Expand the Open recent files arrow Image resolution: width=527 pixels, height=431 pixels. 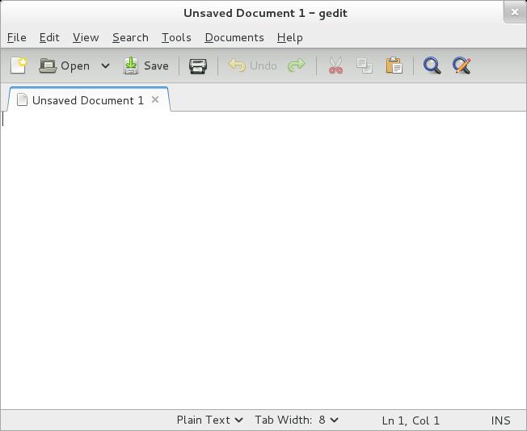tap(105, 65)
